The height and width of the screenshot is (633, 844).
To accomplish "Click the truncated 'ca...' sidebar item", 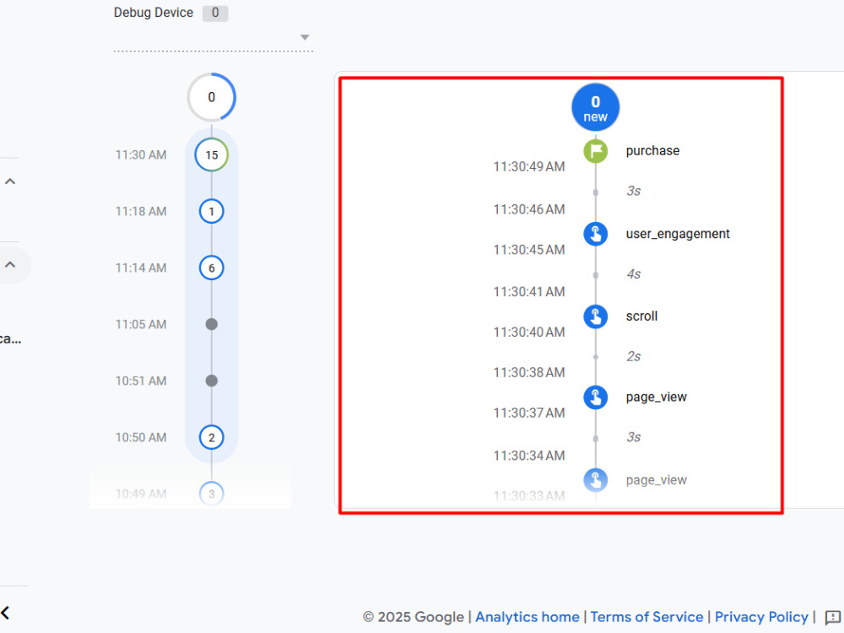I will tap(11, 338).
